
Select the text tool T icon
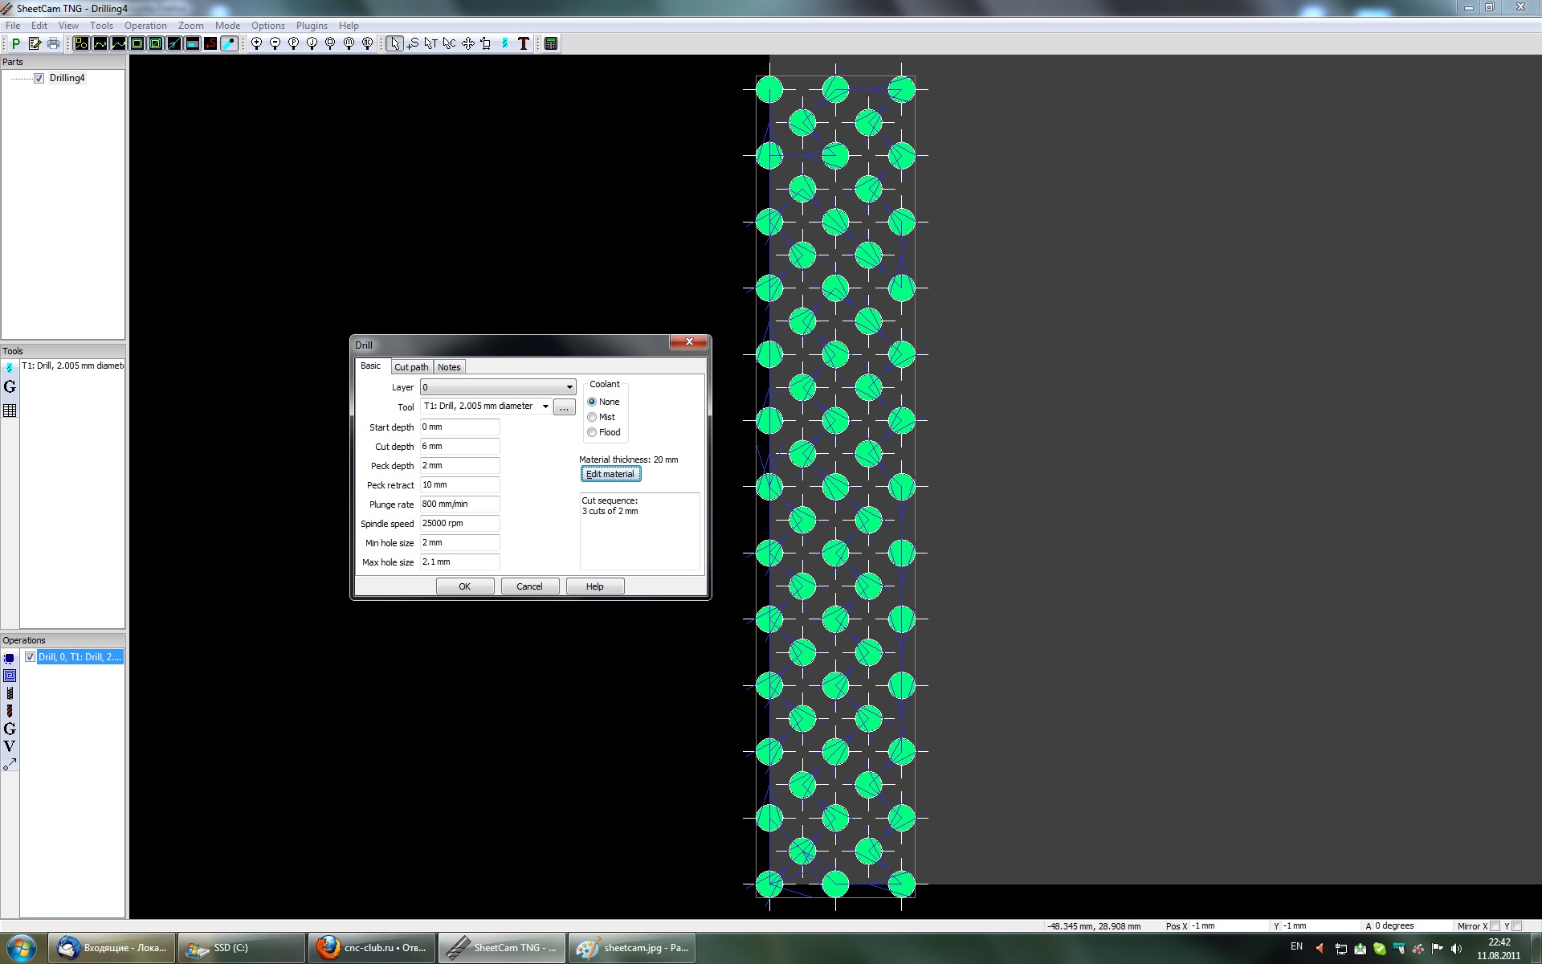pos(524,43)
